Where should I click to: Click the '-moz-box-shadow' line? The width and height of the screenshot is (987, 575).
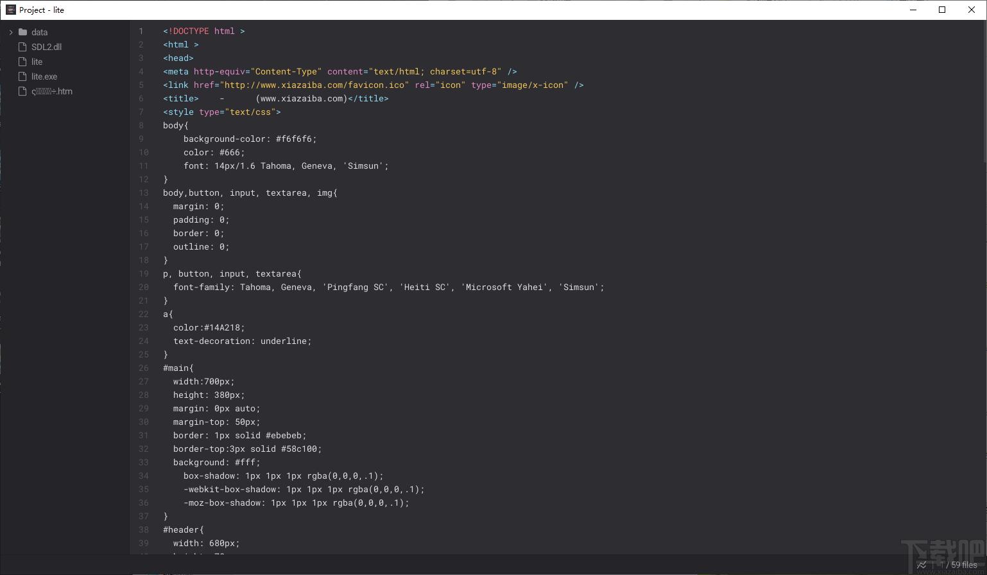(x=296, y=502)
